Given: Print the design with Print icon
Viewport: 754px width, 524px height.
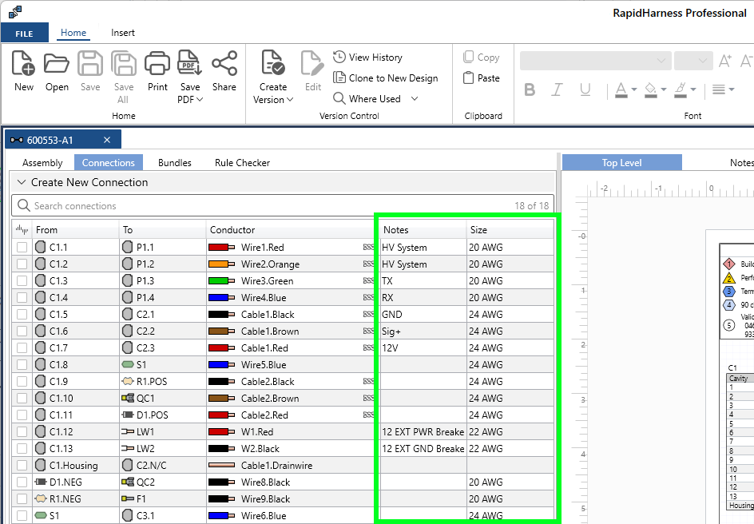Looking at the screenshot, I should [157, 63].
